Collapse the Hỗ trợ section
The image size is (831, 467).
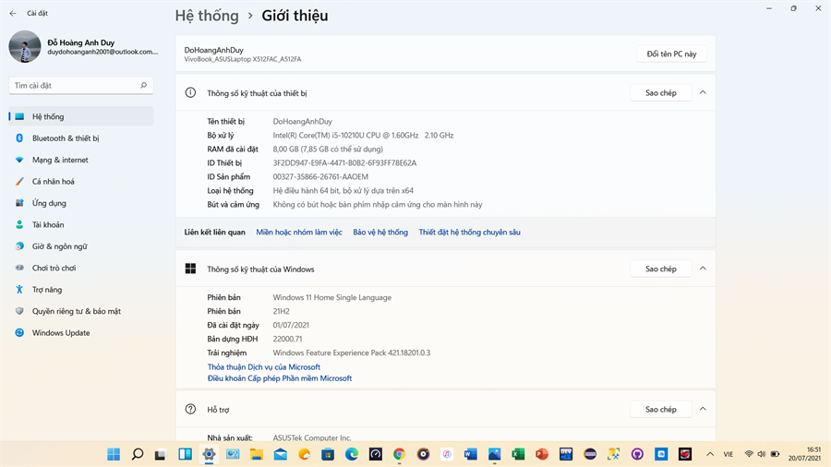click(703, 409)
